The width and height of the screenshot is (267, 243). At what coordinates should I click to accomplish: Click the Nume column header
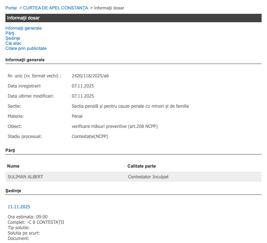13,166
